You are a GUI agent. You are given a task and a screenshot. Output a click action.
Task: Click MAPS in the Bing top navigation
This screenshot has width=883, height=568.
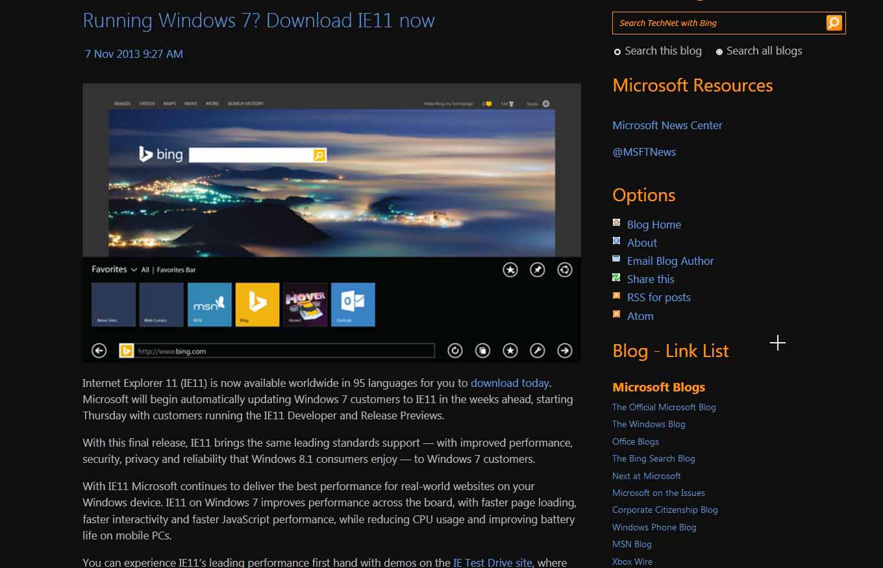coord(169,104)
